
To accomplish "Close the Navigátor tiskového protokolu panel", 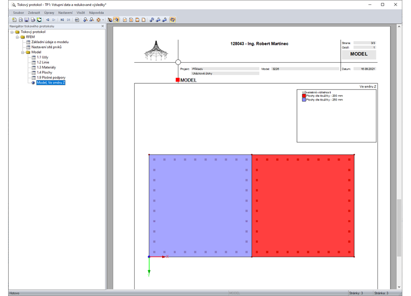I will point(103,26).
